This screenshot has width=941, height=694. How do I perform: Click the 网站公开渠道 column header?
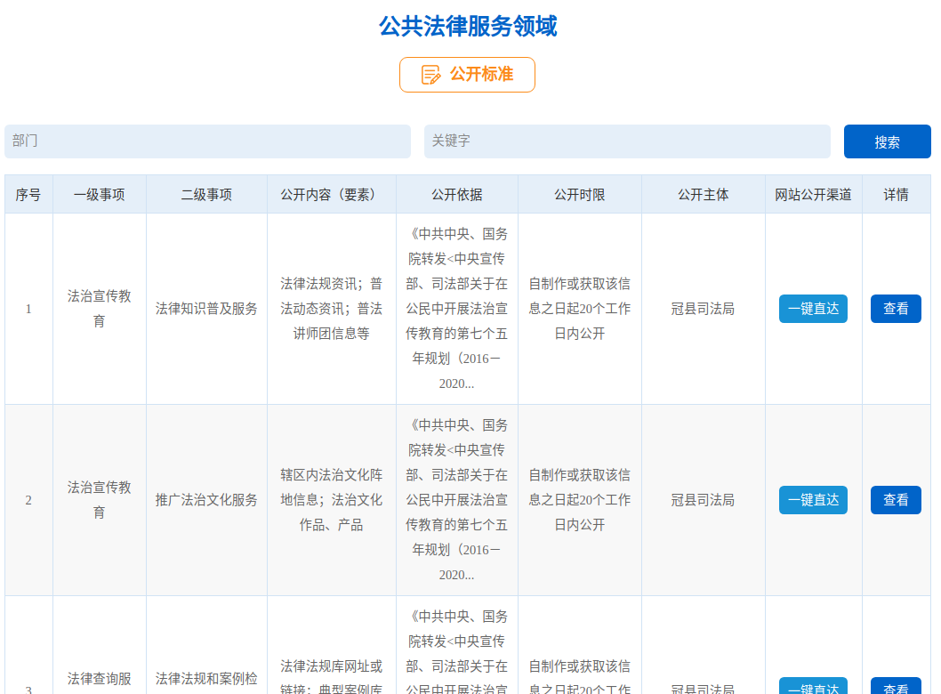pos(813,195)
